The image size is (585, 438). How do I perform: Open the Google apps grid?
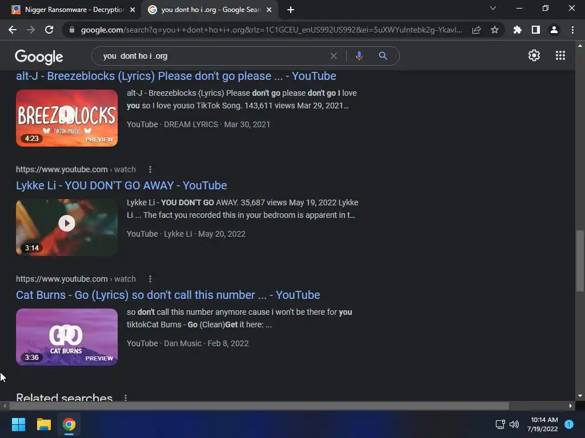click(x=560, y=55)
